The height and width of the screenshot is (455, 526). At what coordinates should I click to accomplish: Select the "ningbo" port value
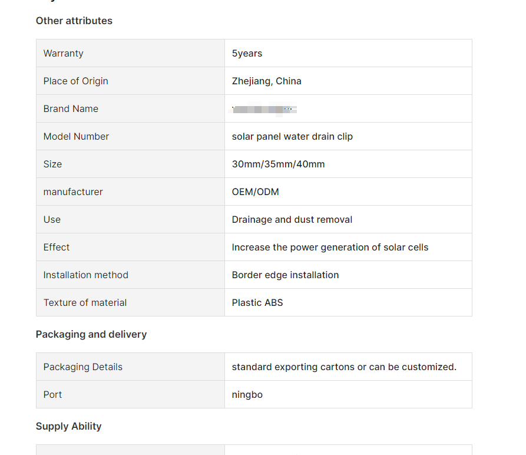[247, 394]
